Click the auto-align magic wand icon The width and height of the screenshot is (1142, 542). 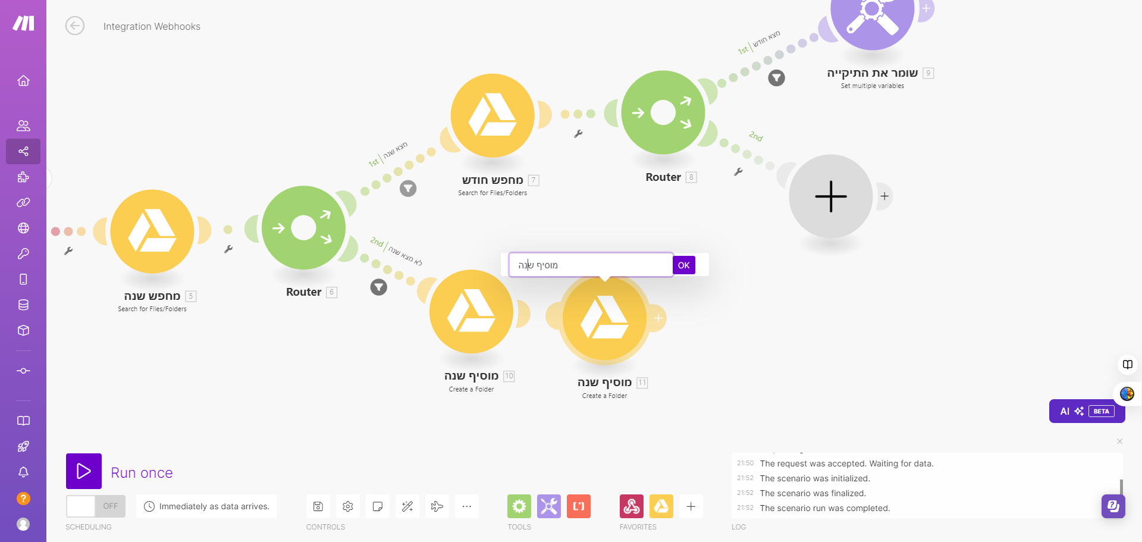(407, 506)
